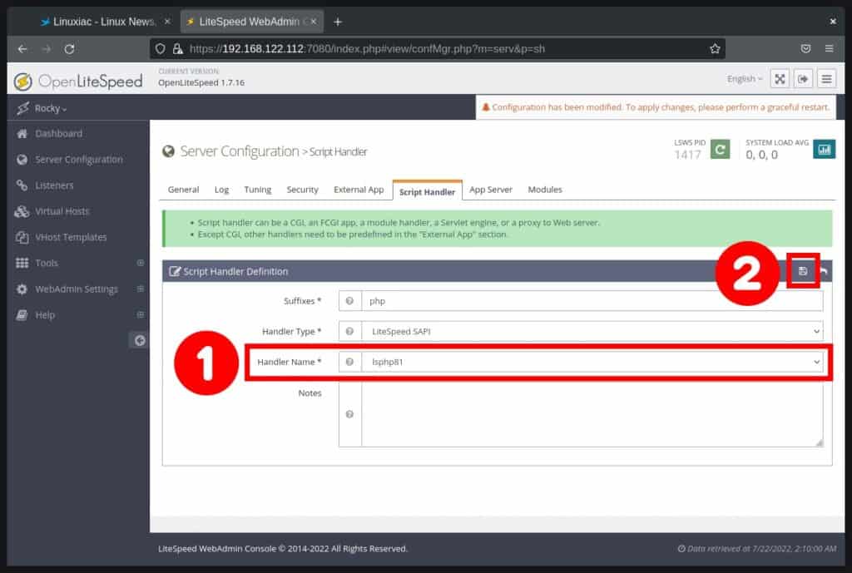Close the LiteSpeed WebAdmin browser tab
The height and width of the screenshot is (573, 852).
point(314,22)
